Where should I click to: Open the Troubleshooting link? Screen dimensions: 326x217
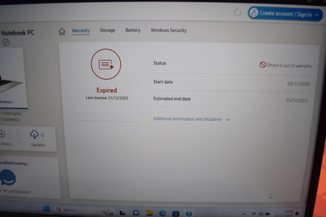pos(14,163)
